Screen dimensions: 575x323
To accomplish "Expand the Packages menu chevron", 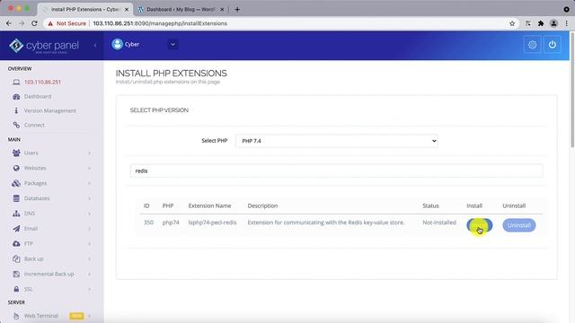I will tap(89, 183).
